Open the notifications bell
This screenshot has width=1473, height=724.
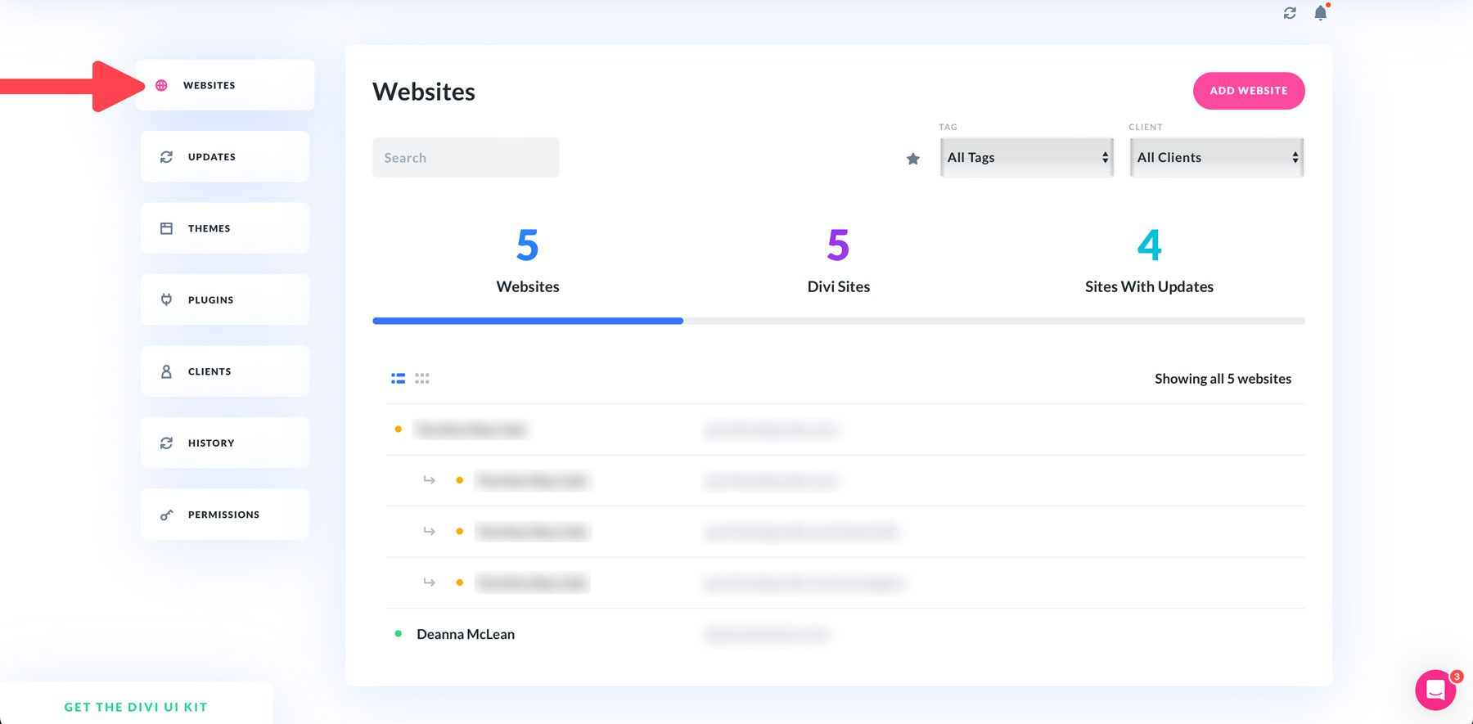pyautogui.click(x=1320, y=12)
